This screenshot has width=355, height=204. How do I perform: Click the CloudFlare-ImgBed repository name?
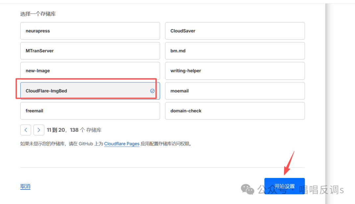(46, 91)
